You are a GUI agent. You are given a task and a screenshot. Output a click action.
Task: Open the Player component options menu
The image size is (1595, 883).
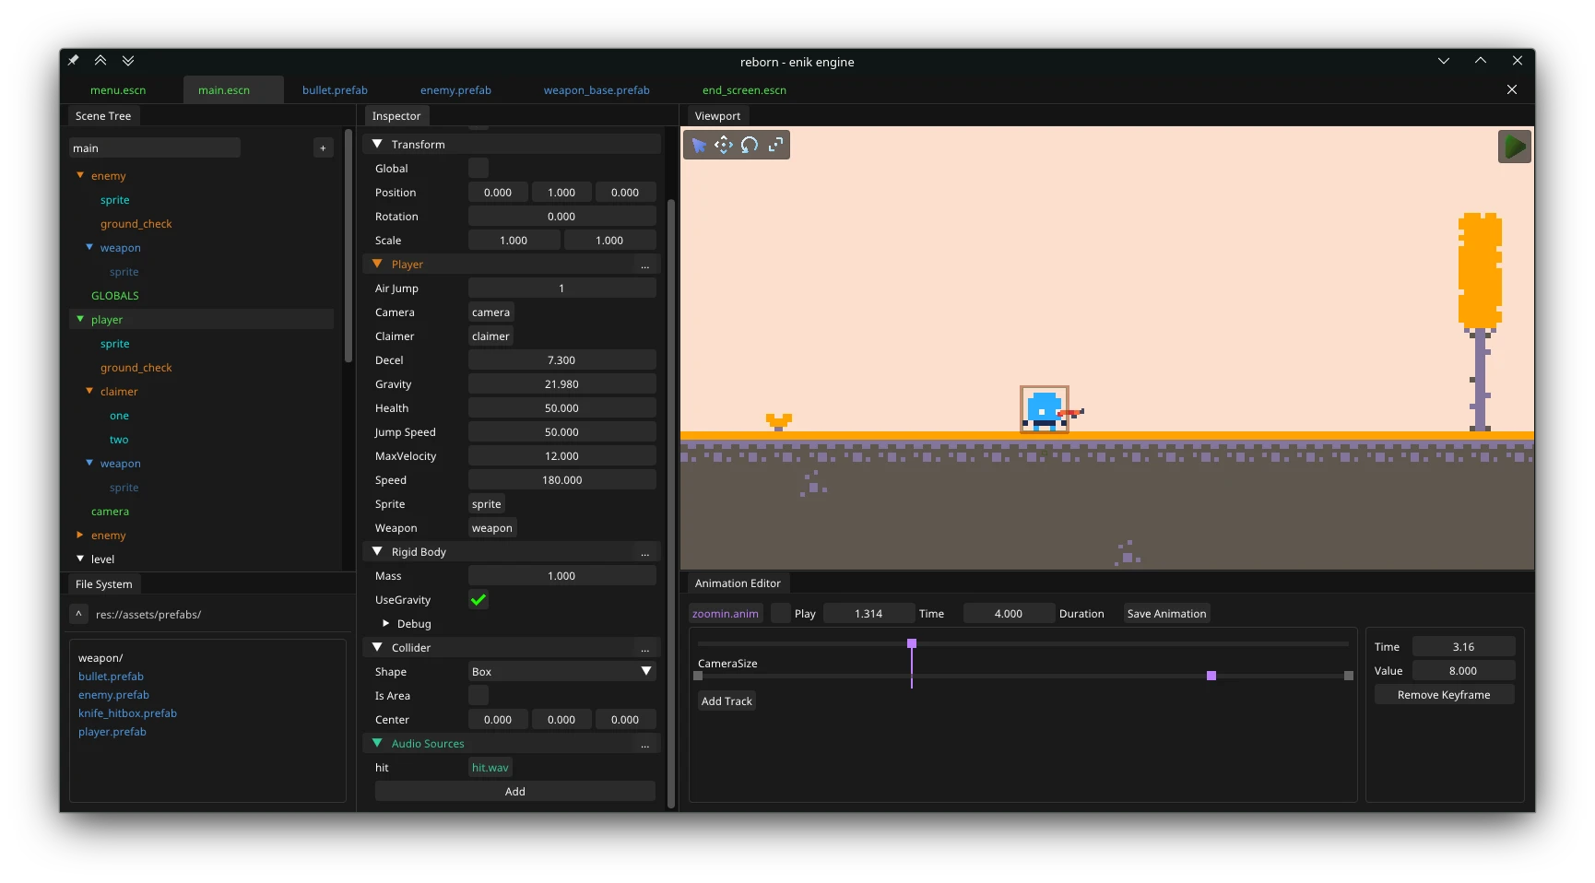click(x=644, y=266)
